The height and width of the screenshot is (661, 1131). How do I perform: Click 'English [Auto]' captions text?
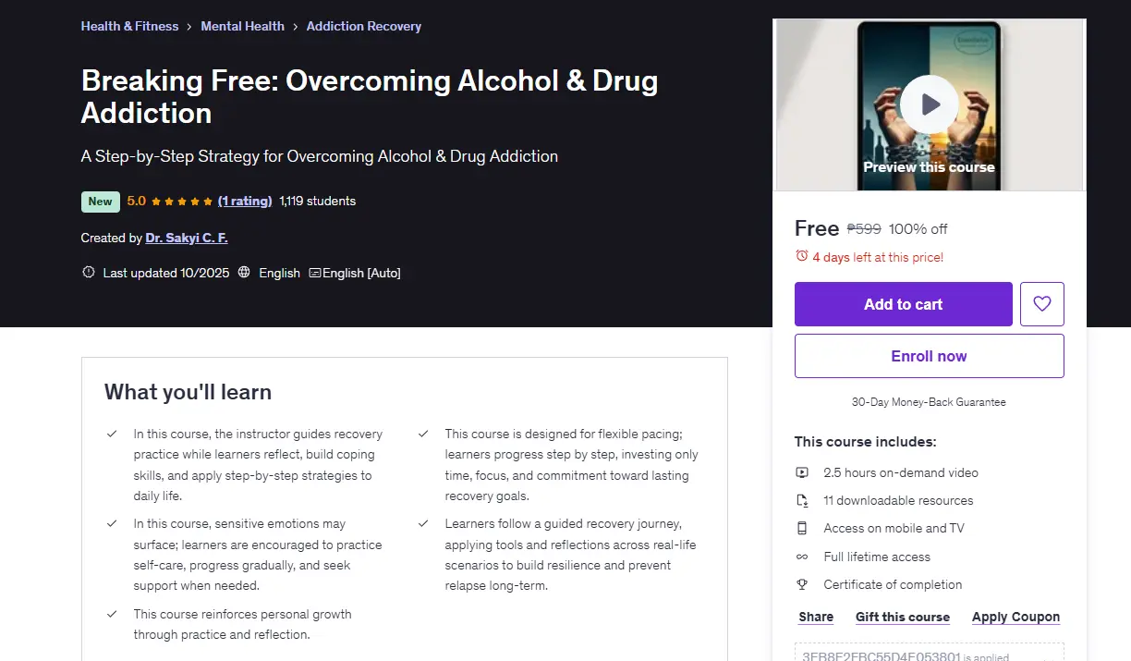click(x=361, y=273)
